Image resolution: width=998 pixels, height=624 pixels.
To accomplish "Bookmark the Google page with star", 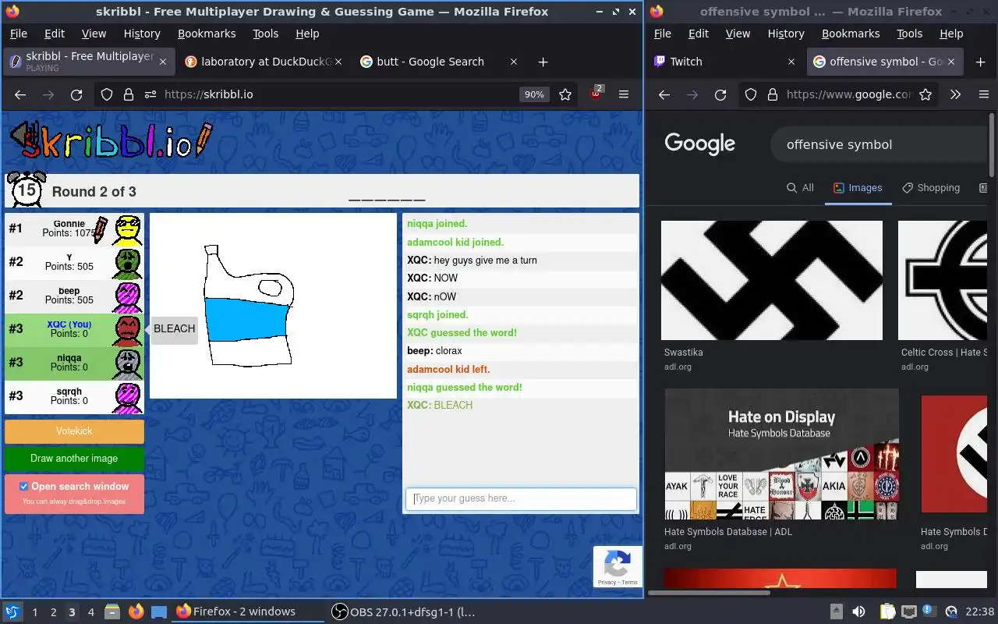I will [x=925, y=94].
